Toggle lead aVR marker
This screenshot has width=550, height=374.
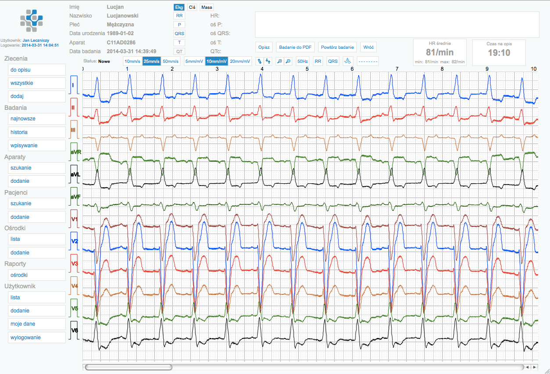click(75, 152)
